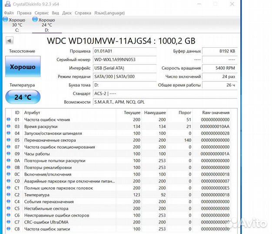Click the Температура row threshold value 92
This screenshot has height=234, width=272.
[163, 195]
